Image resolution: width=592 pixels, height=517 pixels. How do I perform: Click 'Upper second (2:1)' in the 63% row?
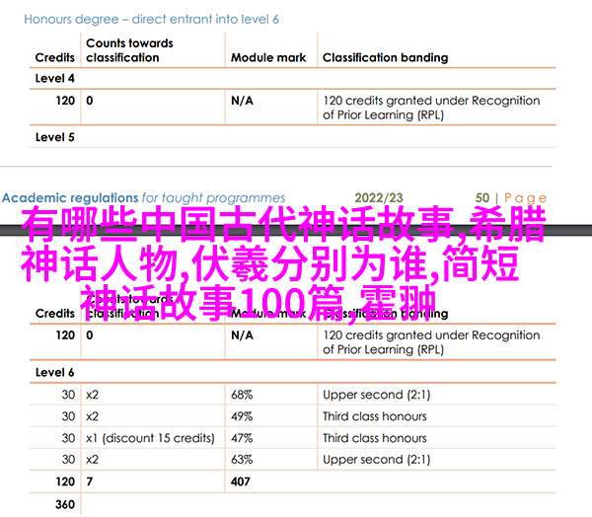[x=377, y=460]
